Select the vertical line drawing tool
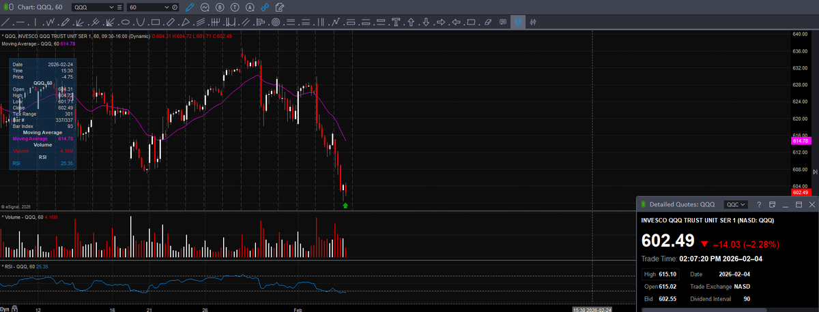This screenshot has height=312, width=819. click(35, 22)
